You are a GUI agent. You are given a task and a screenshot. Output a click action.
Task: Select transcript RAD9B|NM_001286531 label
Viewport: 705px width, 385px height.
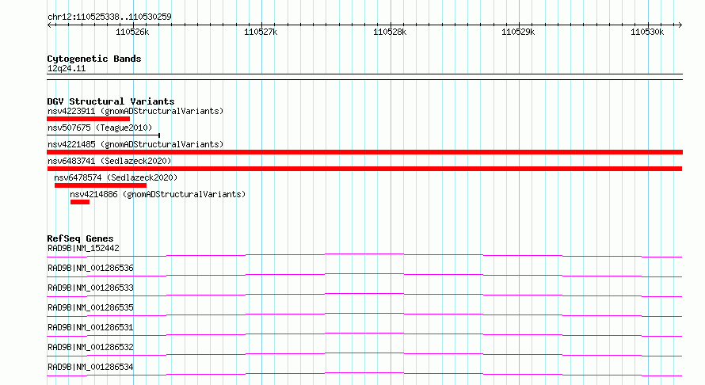[90, 327]
